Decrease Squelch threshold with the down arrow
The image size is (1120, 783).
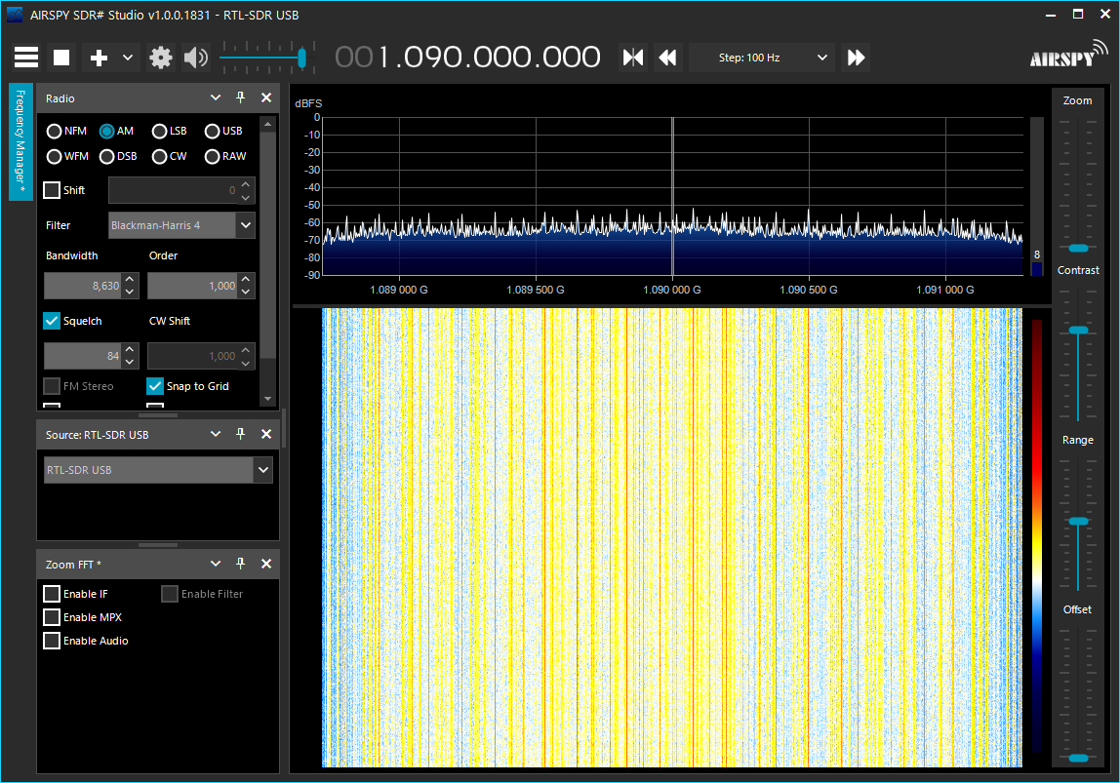tap(130, 362)
